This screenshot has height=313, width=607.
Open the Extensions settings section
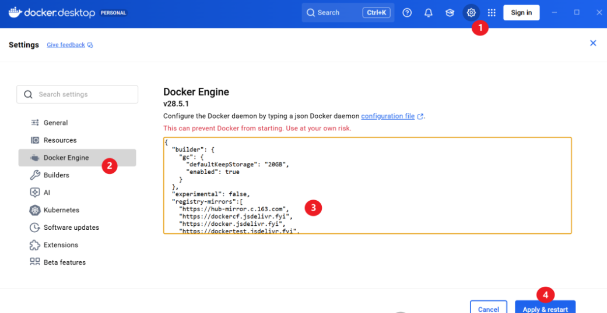tap(77, 245)
